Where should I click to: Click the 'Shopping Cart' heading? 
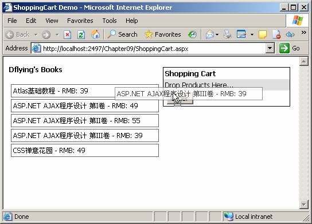click(x=190, y=74)
